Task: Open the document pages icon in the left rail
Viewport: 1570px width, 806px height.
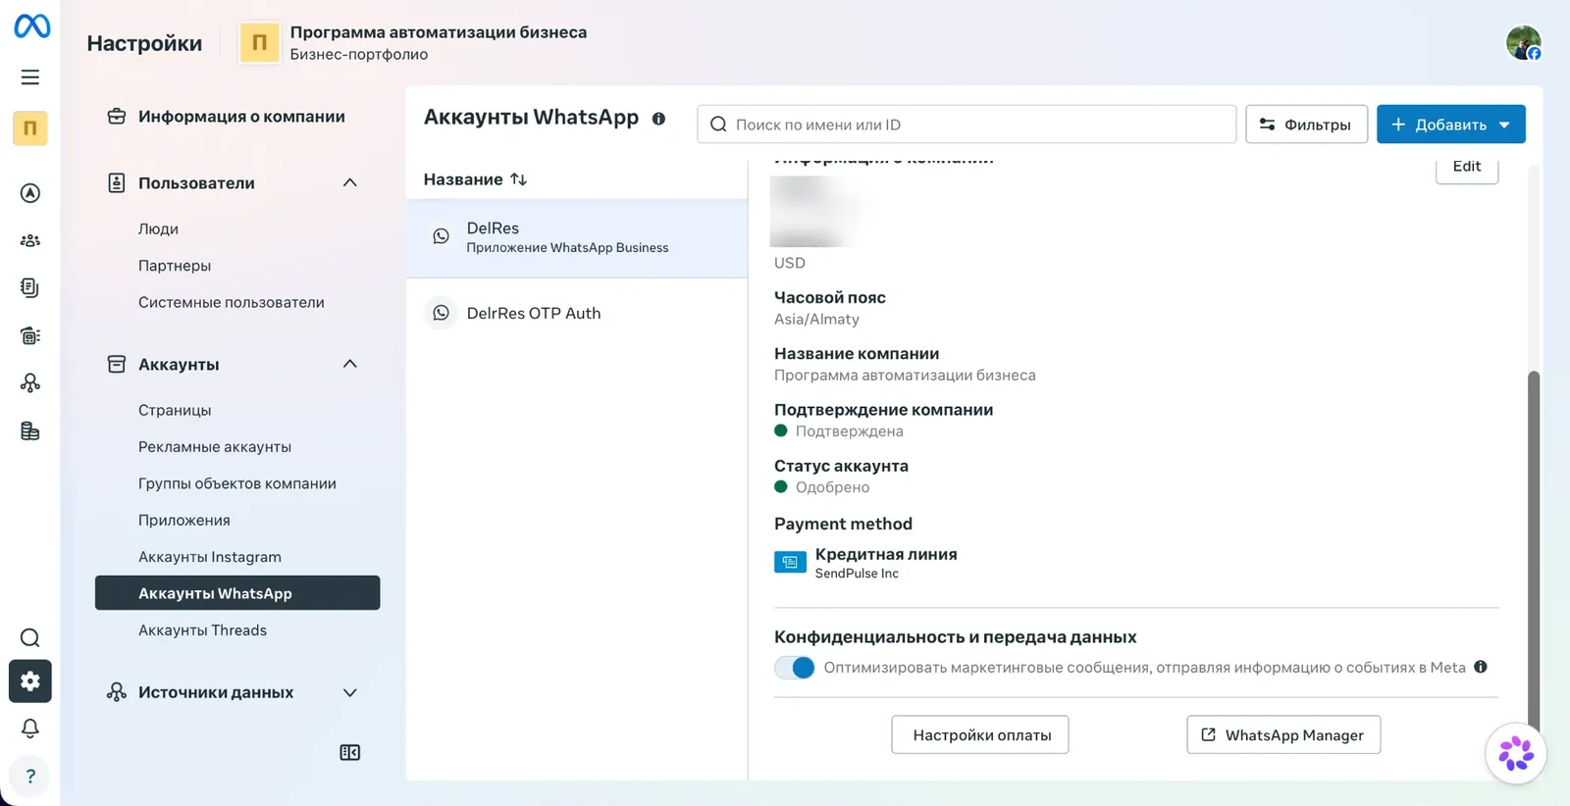Action: tap(30, 287)
